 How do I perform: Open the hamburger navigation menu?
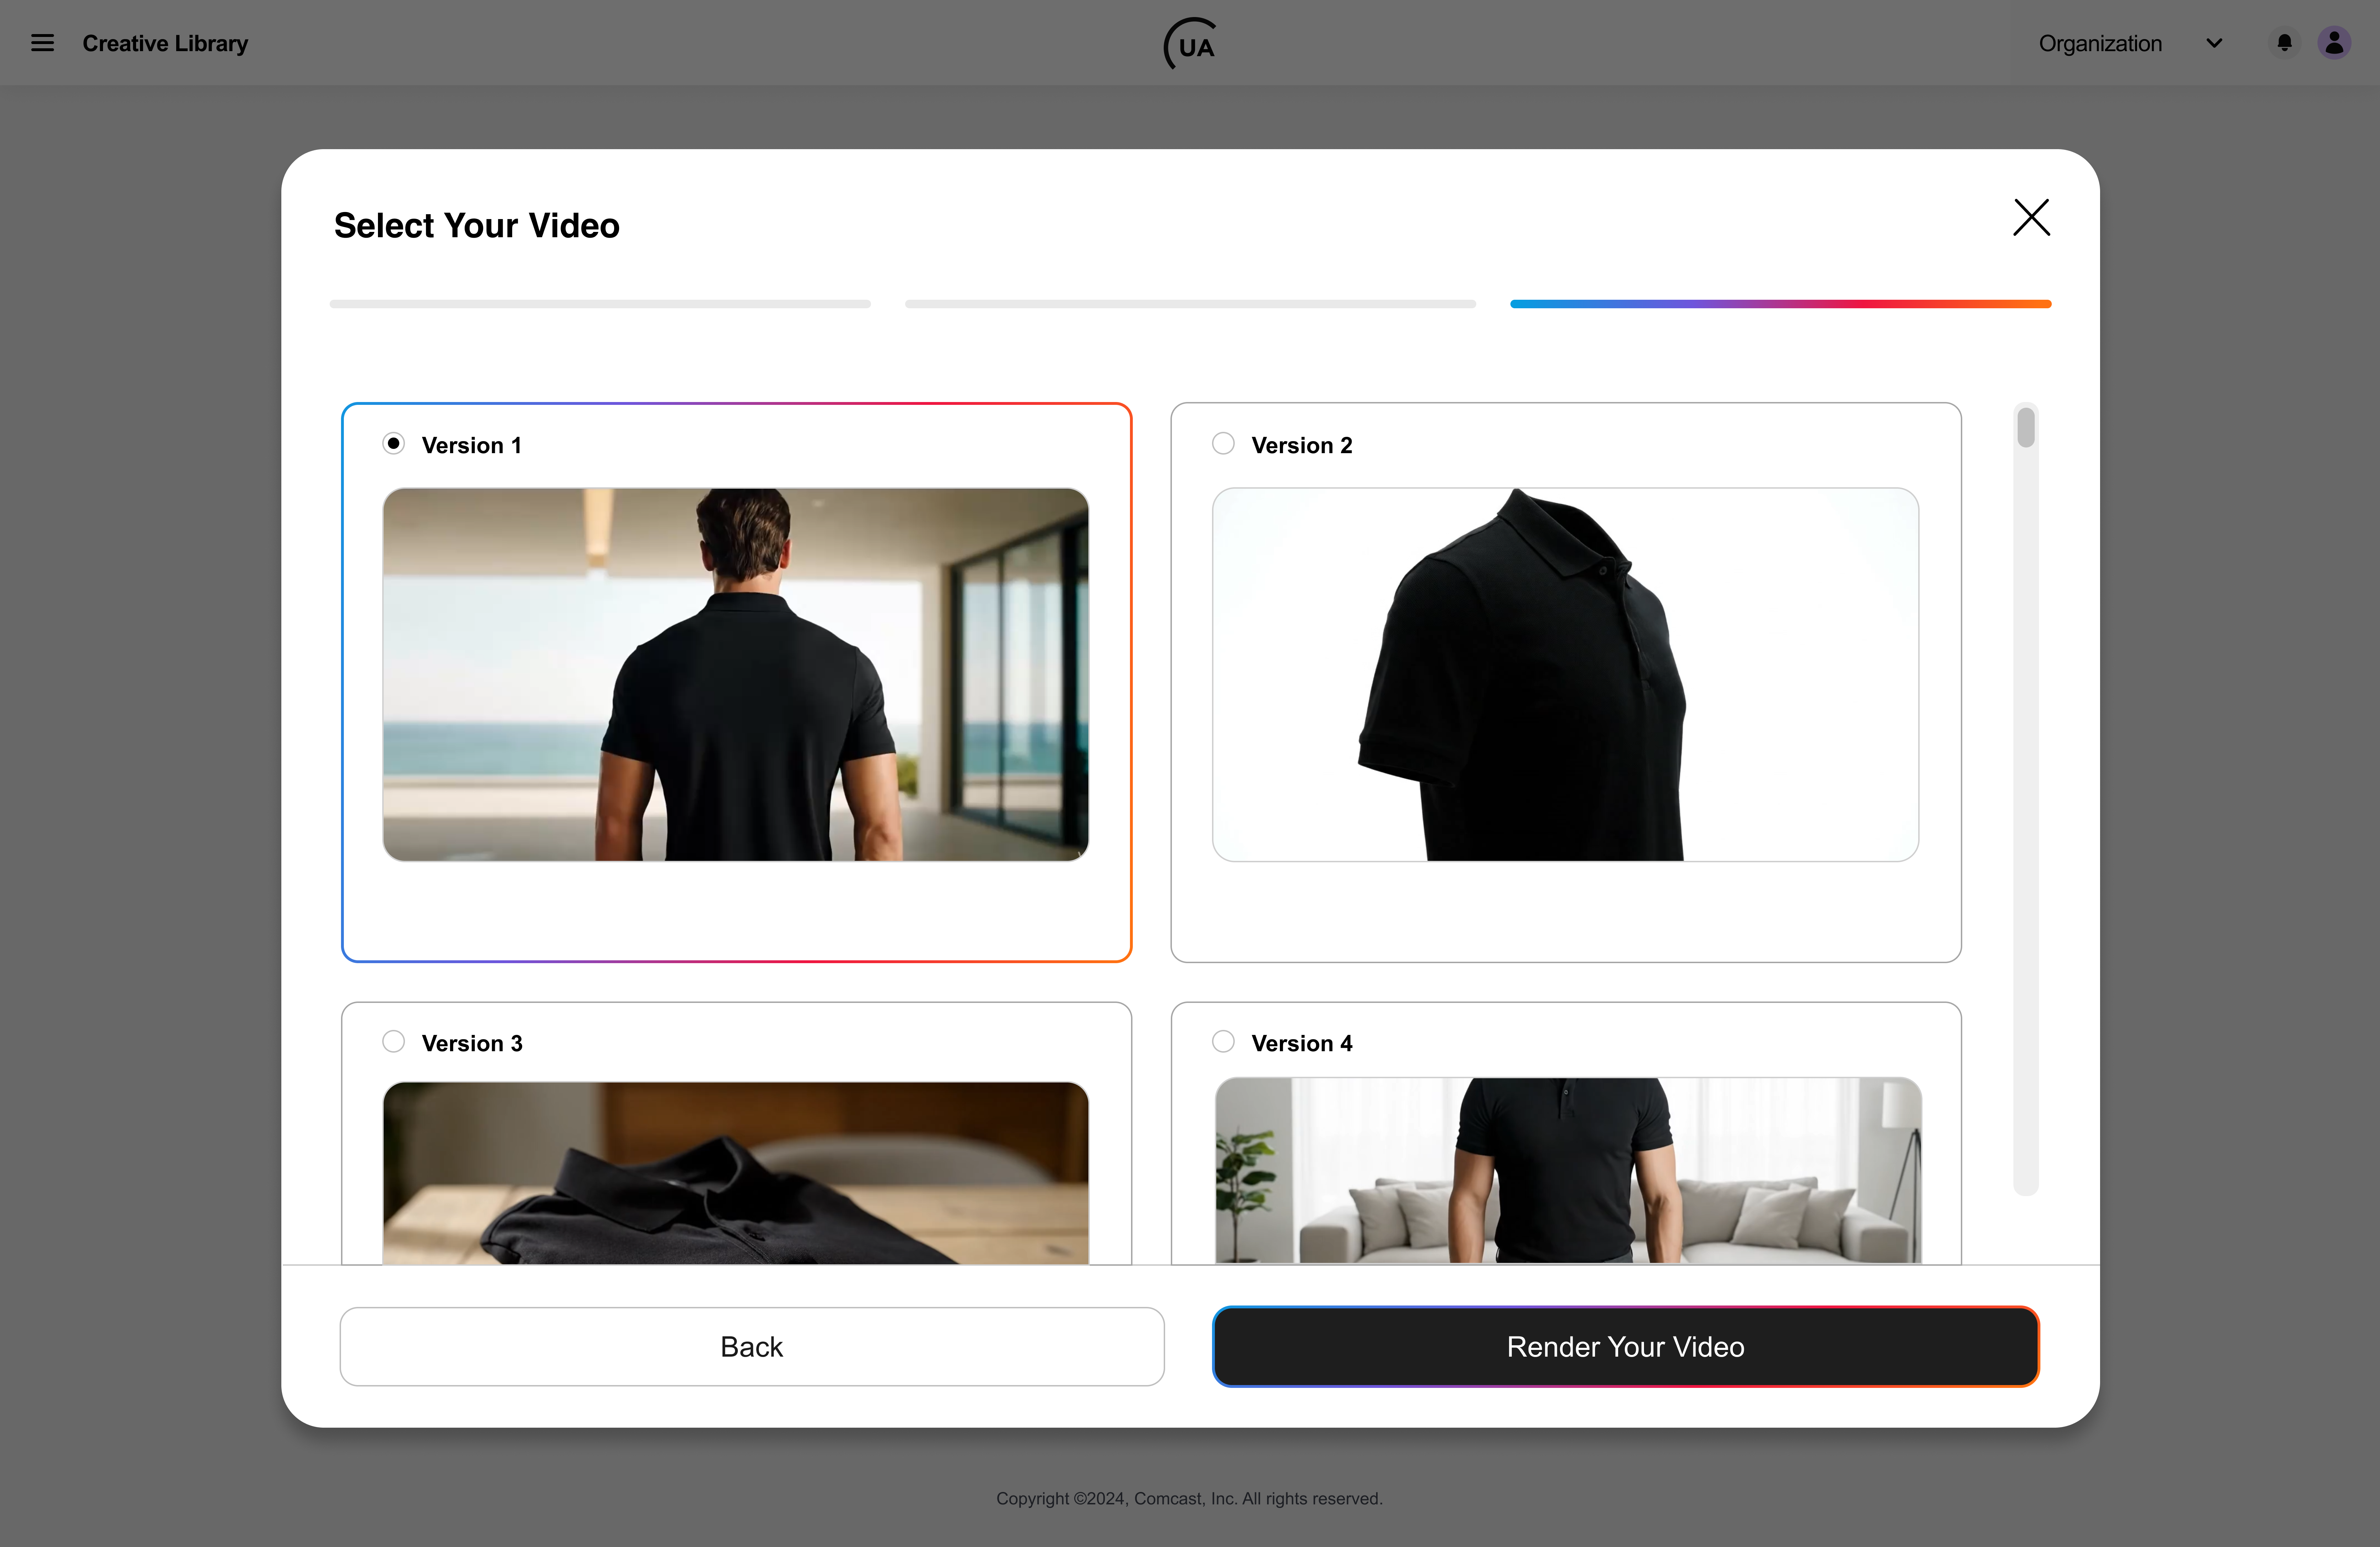click(x=42, y=43)
